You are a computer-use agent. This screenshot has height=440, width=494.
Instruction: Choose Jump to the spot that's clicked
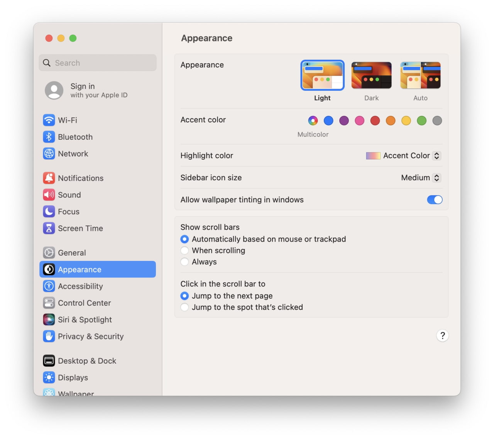[184, 307]
